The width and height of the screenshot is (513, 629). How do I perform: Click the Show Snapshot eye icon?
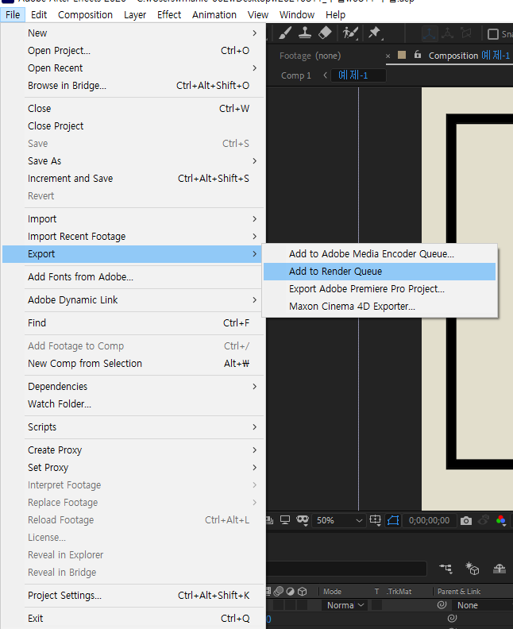click(484, 520)
